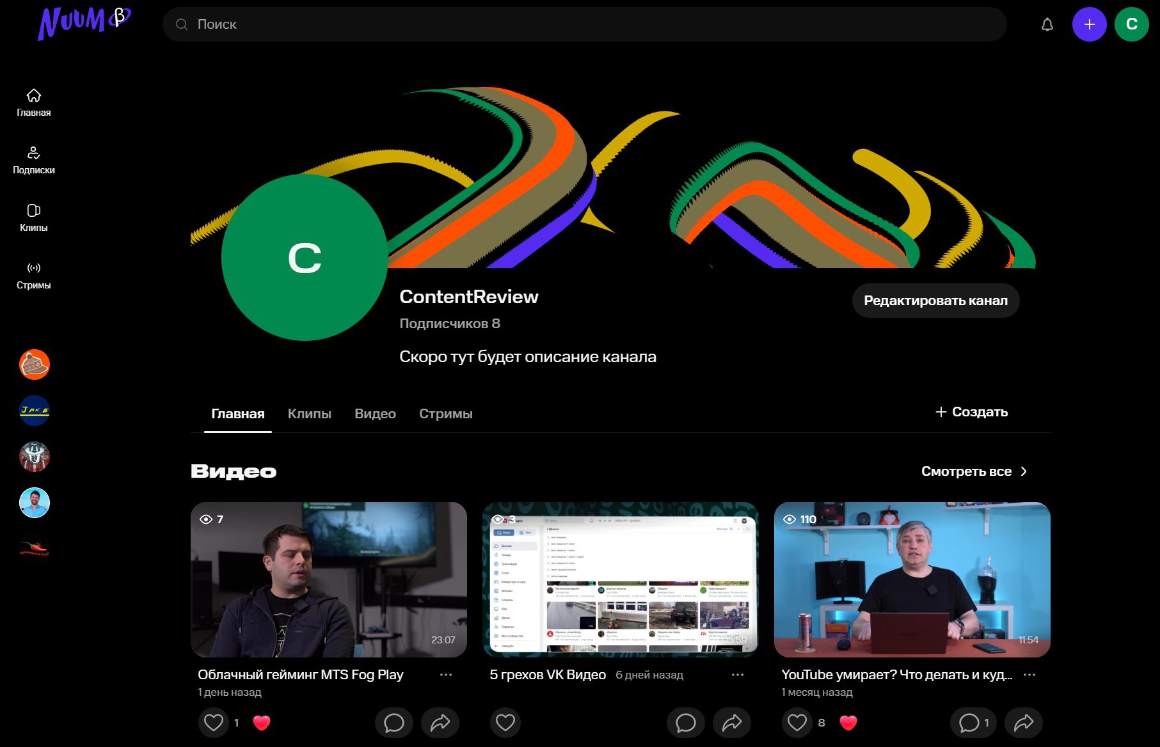This screenshot has width=1160, height=747.
Task: Open options menu for Облачный гейминг video
Action: coord(446,675)
